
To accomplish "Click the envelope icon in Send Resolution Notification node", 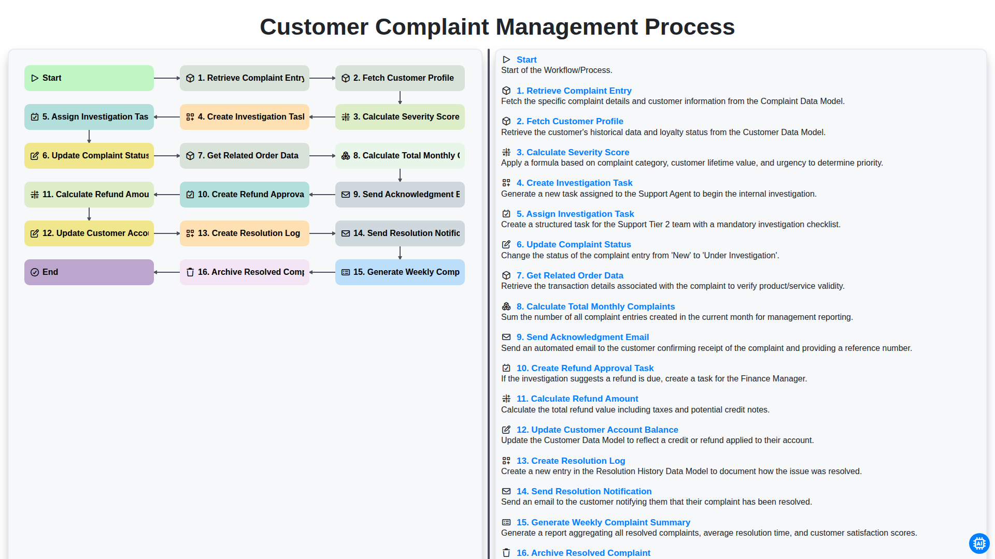I will (346, 233).
